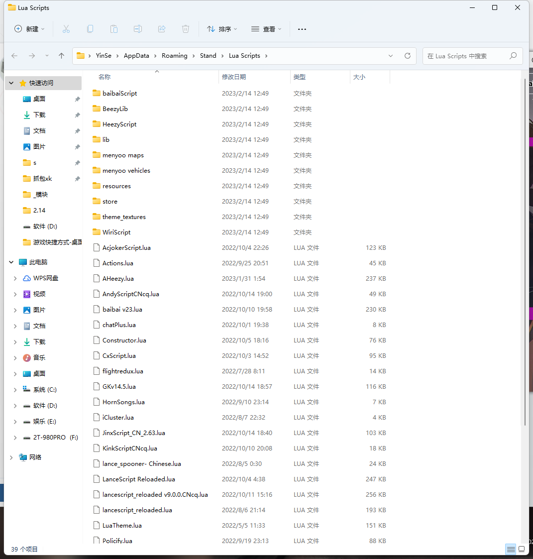Refresh the current folder view
This screenshot has width=533, height=559.
pyautogui.click(x=408, y=56)
